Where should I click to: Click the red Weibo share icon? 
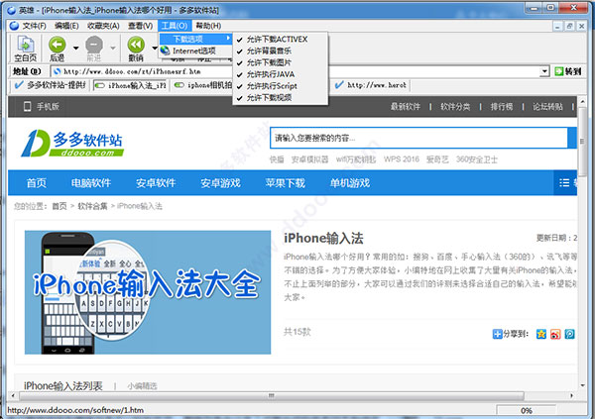pyautogui.click(x=555, y=334)
